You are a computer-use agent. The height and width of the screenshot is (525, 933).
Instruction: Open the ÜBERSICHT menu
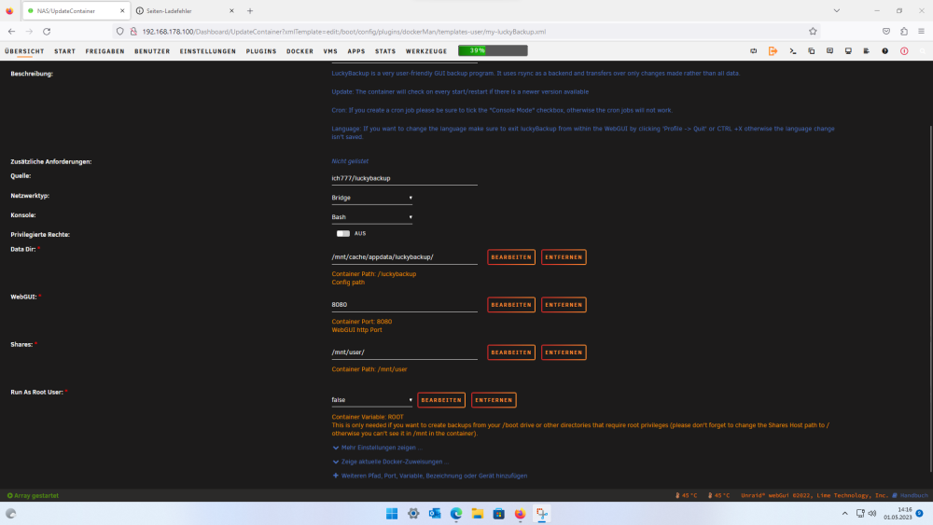pos(24,51)
